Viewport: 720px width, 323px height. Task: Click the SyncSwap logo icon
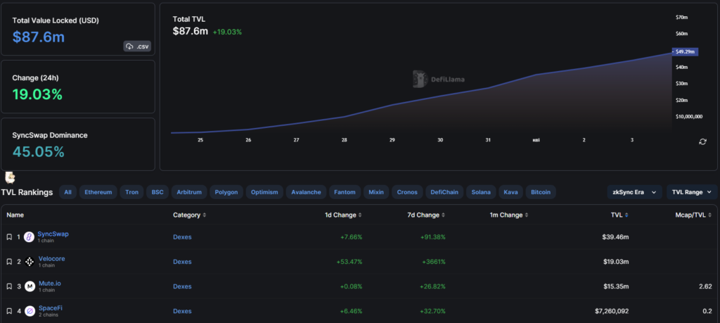30,237
